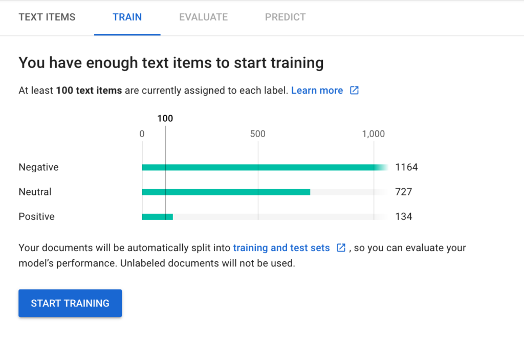Select the TRAIN tab

127,17
